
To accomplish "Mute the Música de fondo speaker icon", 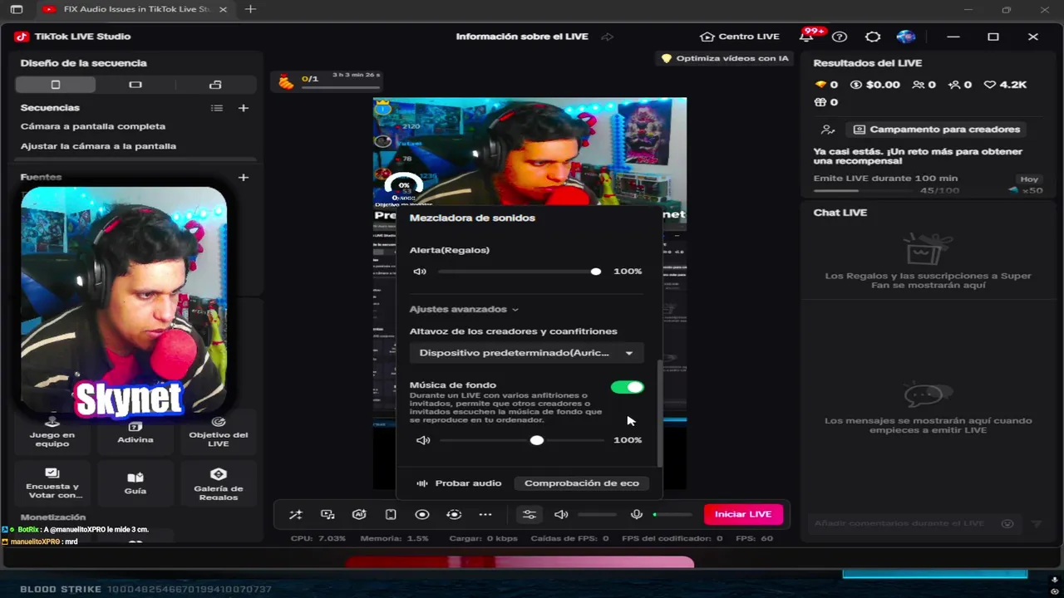I will (423, 440).
